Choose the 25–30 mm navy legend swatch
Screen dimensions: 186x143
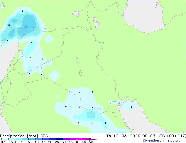coord(59,139)
